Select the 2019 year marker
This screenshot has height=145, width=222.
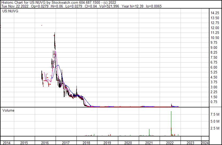[x=107, y=143]
